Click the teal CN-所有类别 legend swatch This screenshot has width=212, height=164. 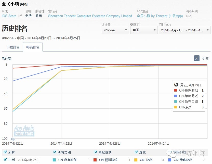click(54, 160)
